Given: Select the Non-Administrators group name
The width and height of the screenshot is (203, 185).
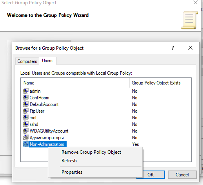Looking at the screenshot, I should coord(47,144).
